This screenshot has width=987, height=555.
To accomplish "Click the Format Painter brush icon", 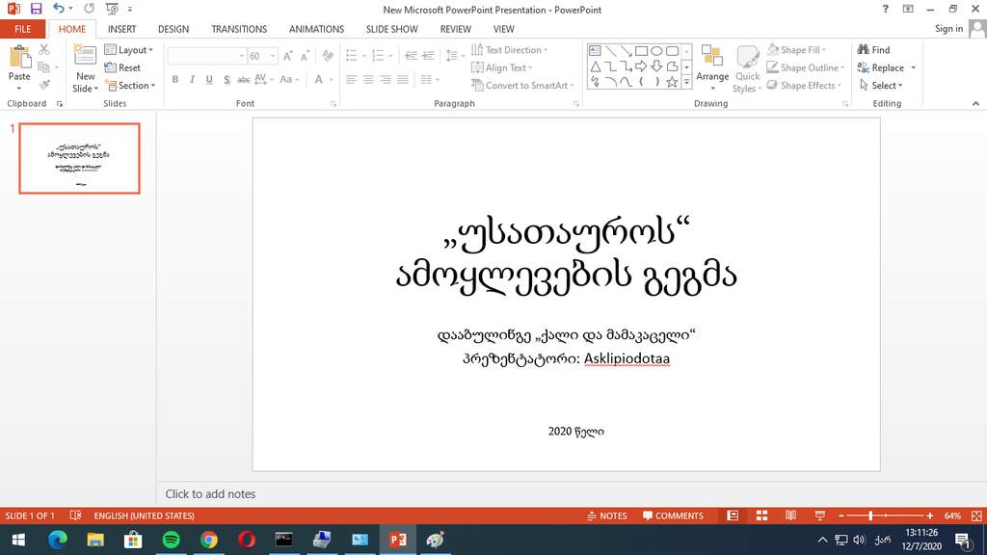I will coord(44,85).
